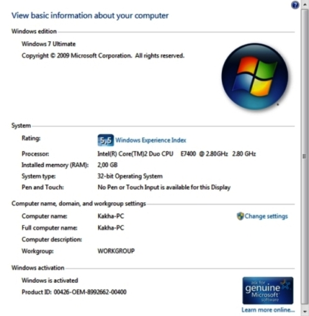
Task: Click the Computer description label
Action: (x=51, y=239)
